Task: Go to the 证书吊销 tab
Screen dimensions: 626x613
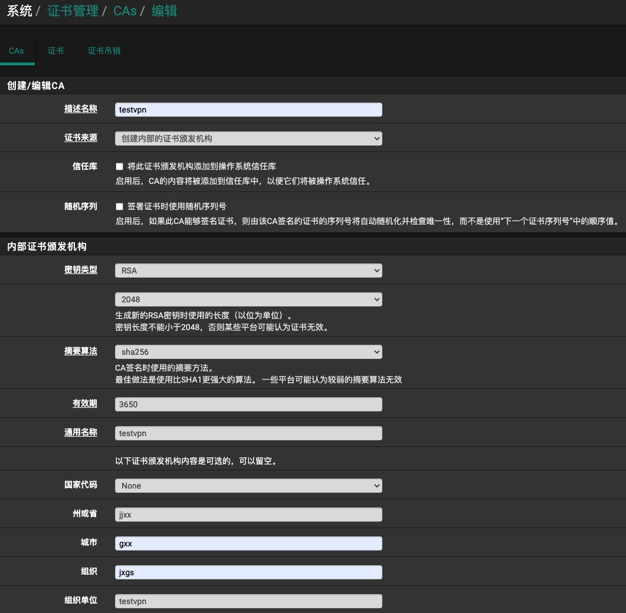Action: (x=104, y=51)
